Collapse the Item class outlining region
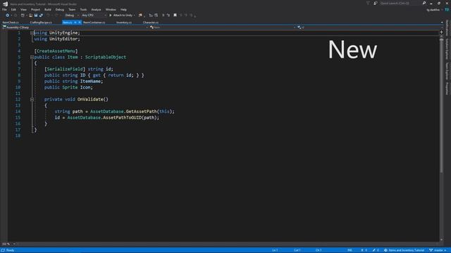 [32, 57]
